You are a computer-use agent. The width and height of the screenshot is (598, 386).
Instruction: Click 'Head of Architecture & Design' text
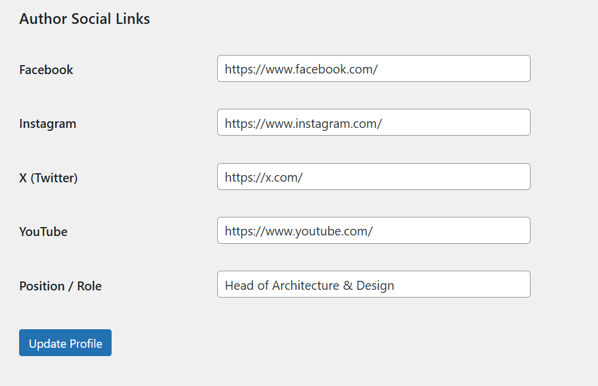click(309, 285)
